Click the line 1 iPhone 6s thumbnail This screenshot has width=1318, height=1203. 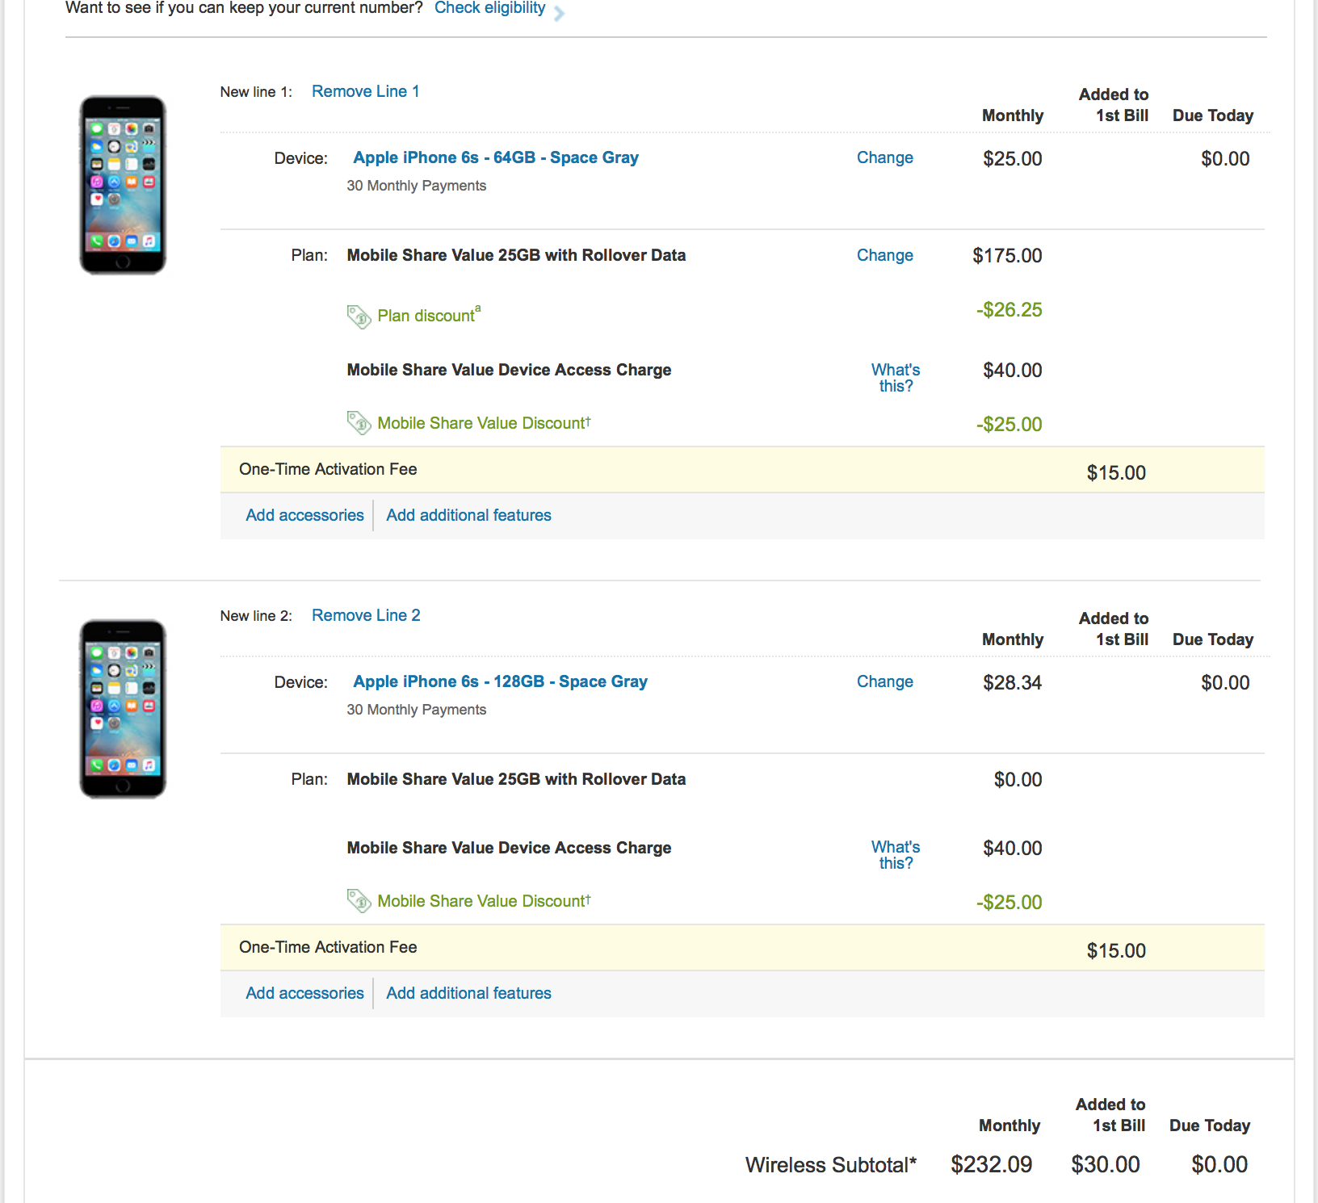[123, 186]
